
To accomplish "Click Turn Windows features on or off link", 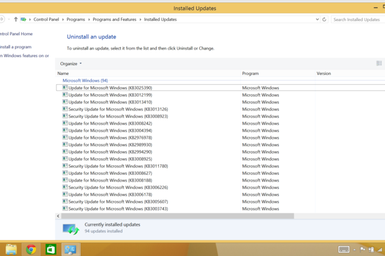I will pyautogui.click(x=25, y=56).
